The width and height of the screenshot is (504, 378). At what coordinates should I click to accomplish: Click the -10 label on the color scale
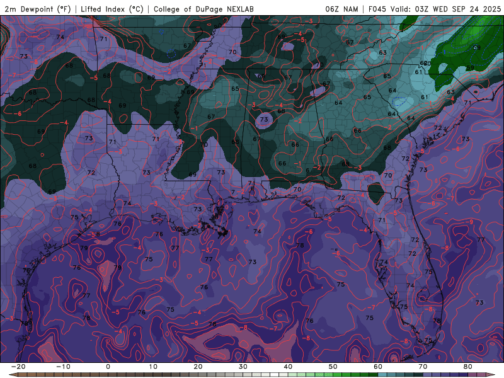63,367
